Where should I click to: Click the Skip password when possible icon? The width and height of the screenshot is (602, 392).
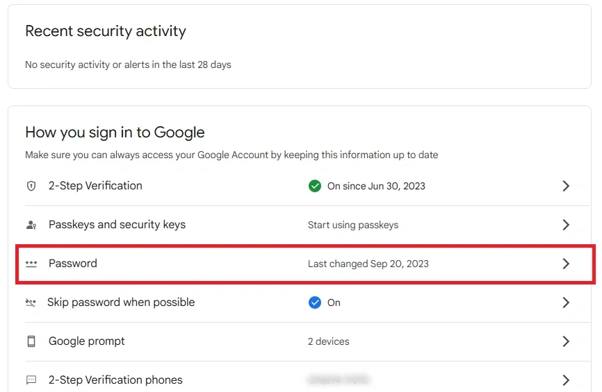point(31,302)
